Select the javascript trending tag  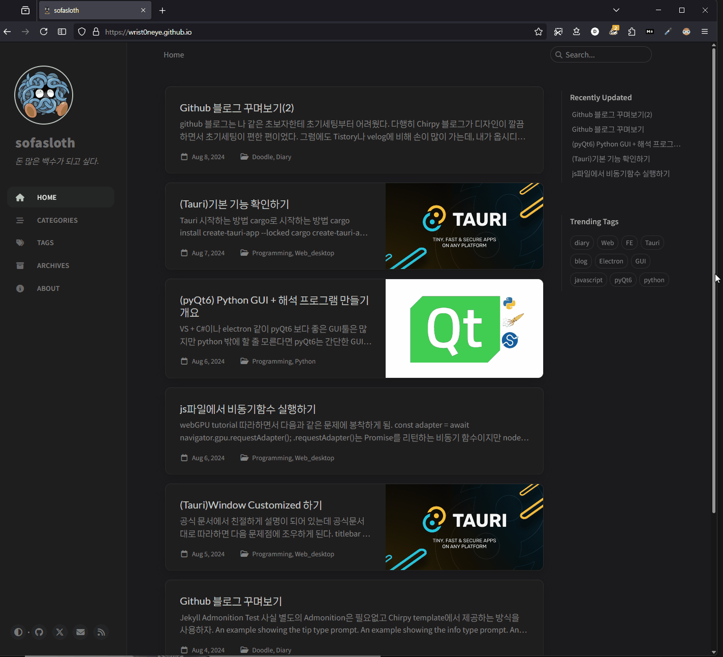click(588, 280)
